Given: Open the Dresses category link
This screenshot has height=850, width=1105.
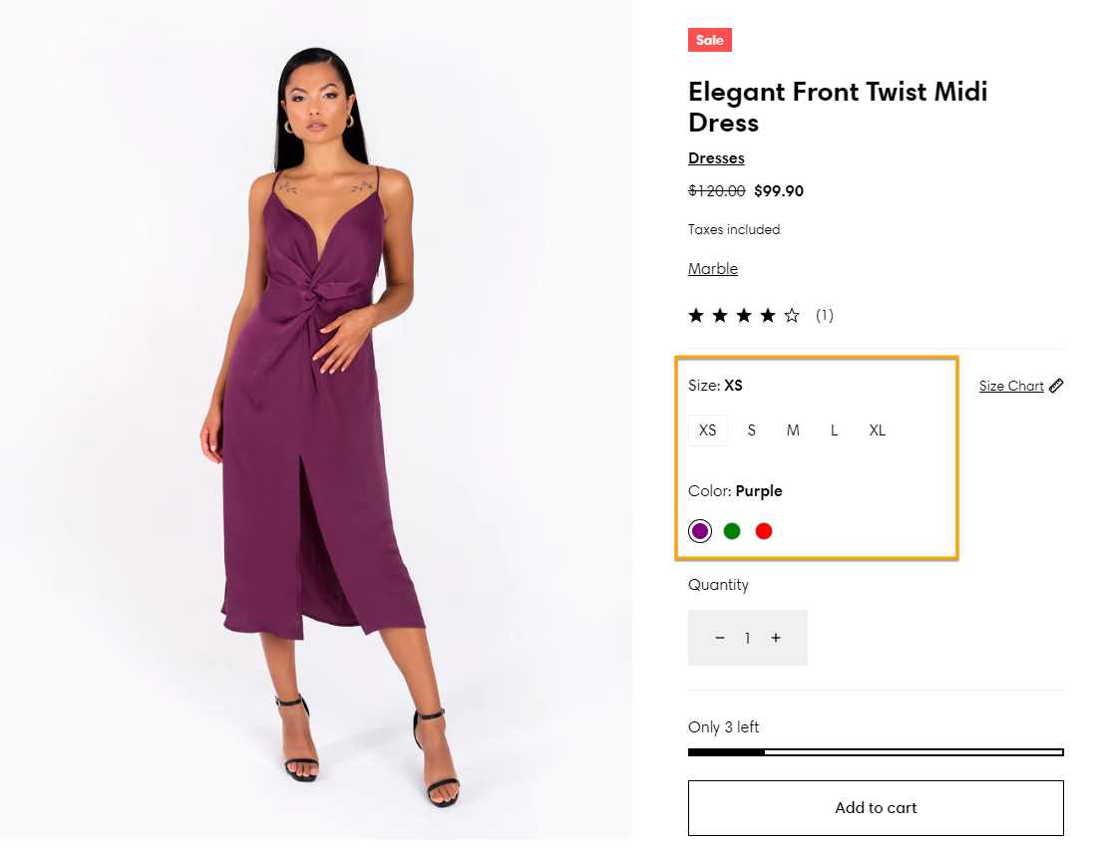Looking at the screenshot, I should tap(716, 158).
